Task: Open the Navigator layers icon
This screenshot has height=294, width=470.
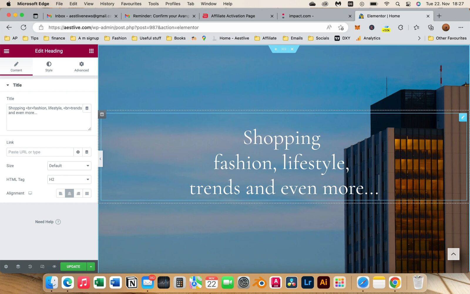Action: point(18,266)
